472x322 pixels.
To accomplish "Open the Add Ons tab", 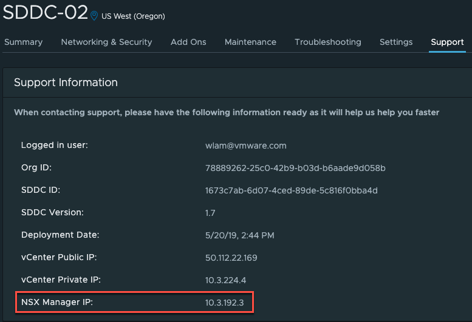I will click(x=188, y=42).
